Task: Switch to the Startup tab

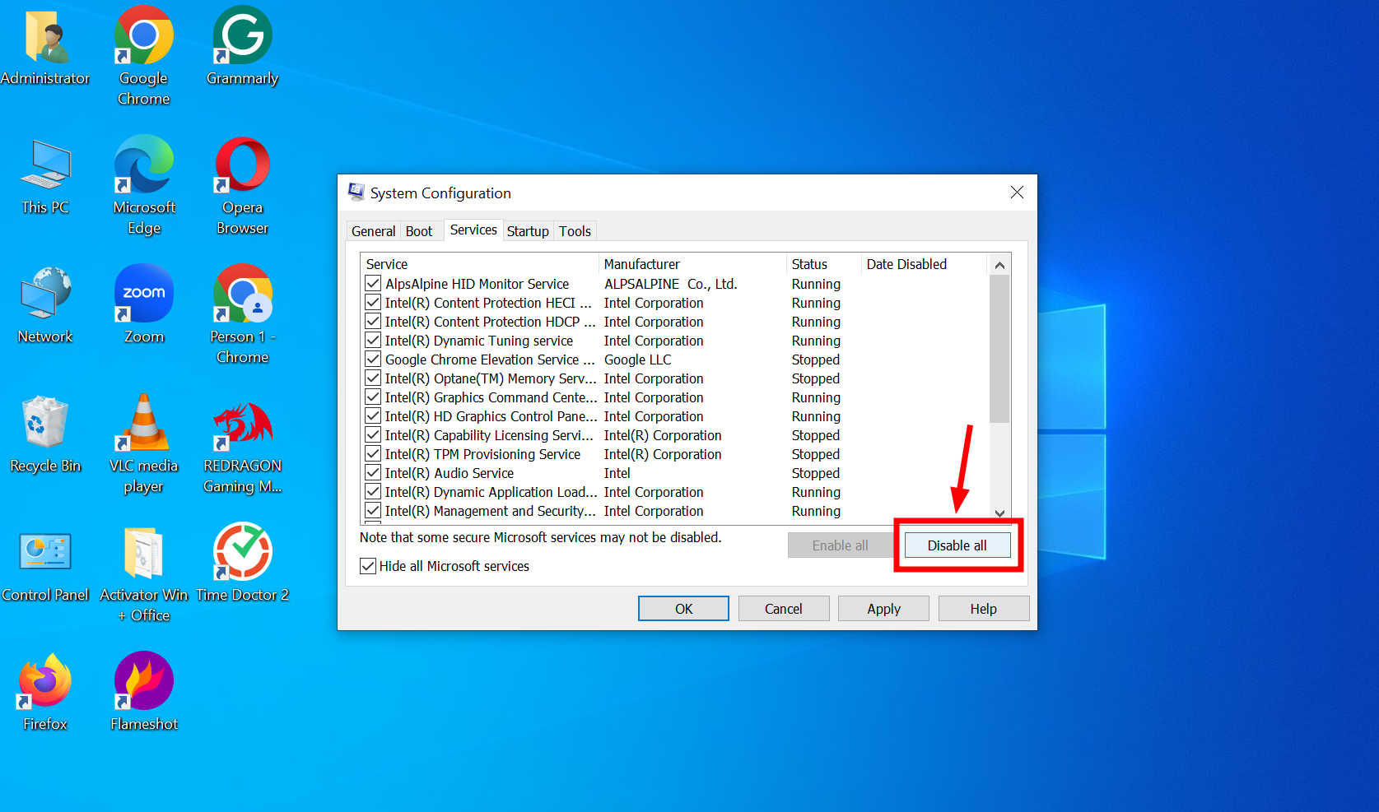Action: [528, 230]
